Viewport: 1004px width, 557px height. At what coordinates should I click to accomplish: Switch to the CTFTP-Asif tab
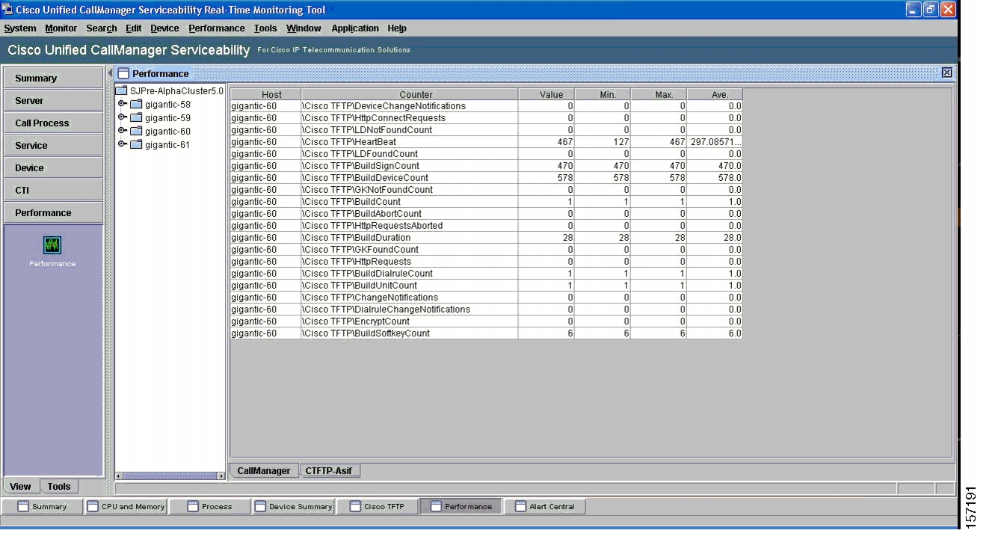point(329,471)
